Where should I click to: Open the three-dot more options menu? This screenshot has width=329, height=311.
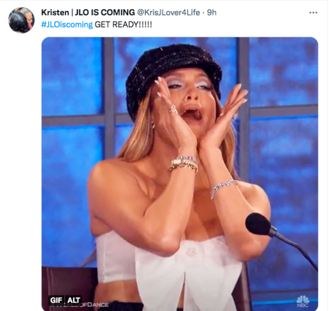(x=313, y=13)
